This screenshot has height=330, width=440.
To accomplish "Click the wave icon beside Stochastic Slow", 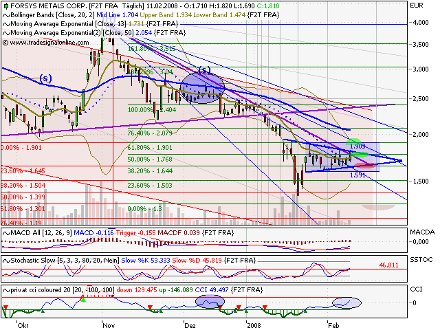I will pyautogui.click(x=6, y=261).
